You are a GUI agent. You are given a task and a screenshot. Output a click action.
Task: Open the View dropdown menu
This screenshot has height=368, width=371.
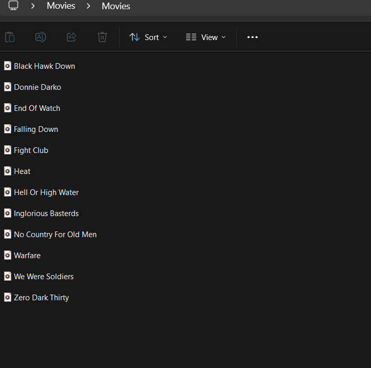click(206, 37)
